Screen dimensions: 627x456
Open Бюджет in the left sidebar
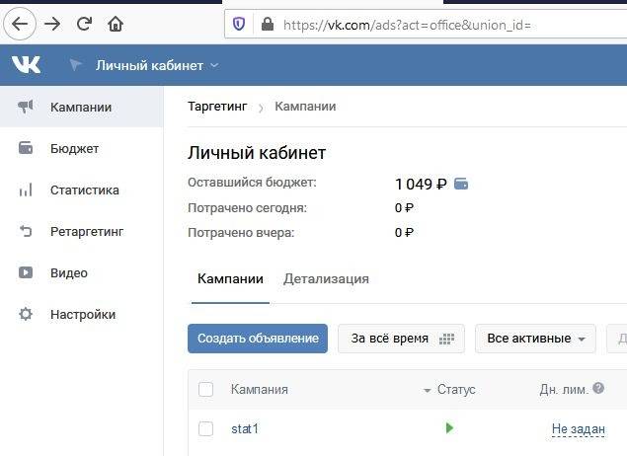click(x=74, y=149)
